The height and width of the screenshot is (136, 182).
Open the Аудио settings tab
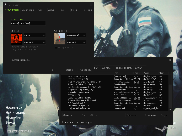point(51,10)
